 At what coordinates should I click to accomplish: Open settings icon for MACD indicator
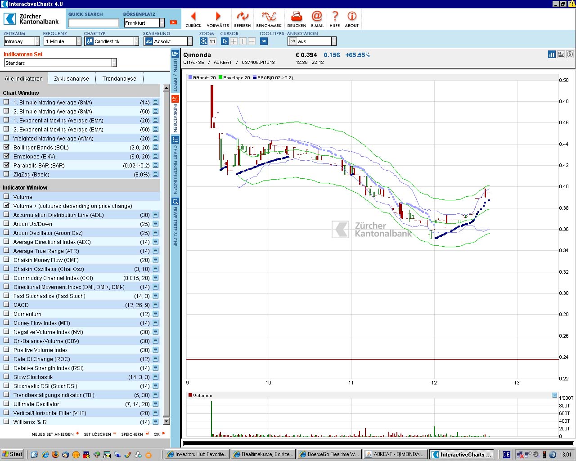point(156,305)
